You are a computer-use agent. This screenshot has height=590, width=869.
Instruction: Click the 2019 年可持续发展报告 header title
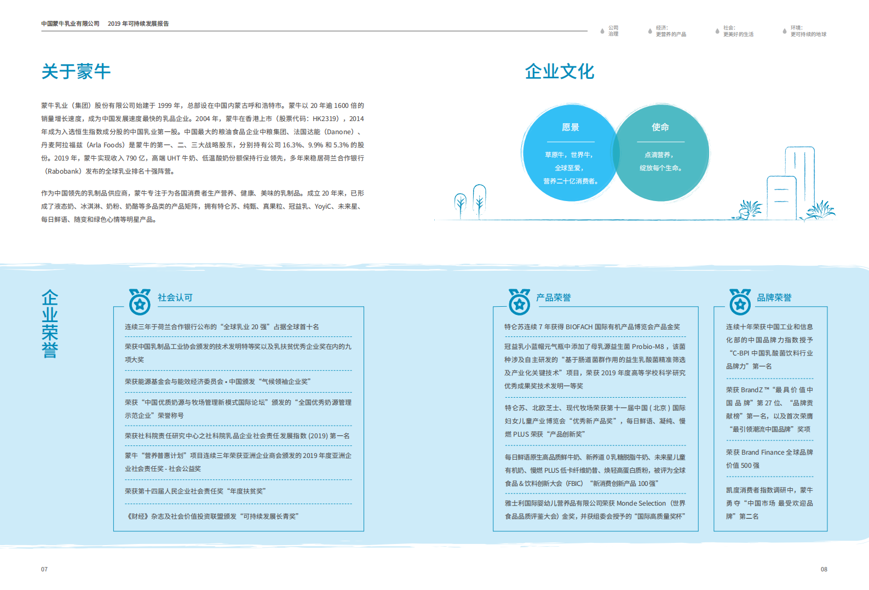[139, 24]
